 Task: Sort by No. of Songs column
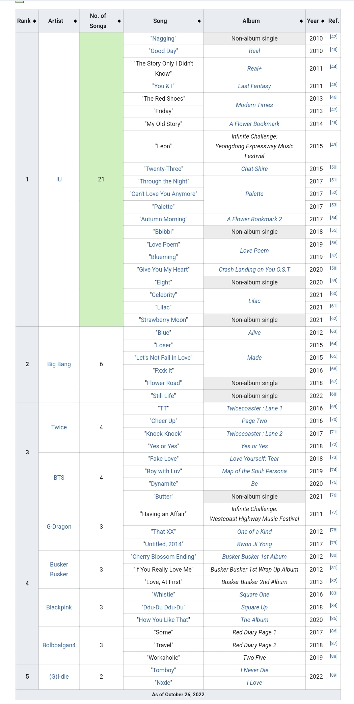(119, 21)
